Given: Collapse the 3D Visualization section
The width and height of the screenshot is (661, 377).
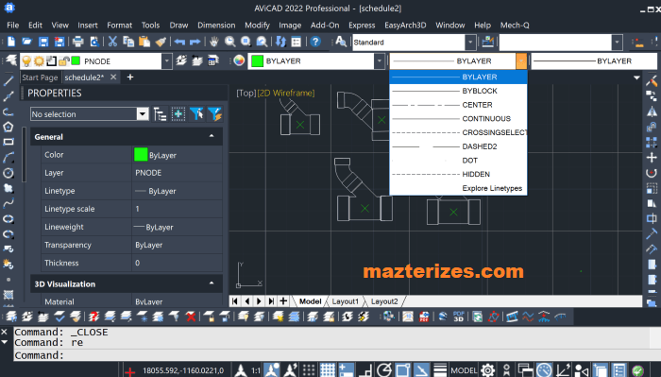Looking at the screenshot, I should pos(212,283).
